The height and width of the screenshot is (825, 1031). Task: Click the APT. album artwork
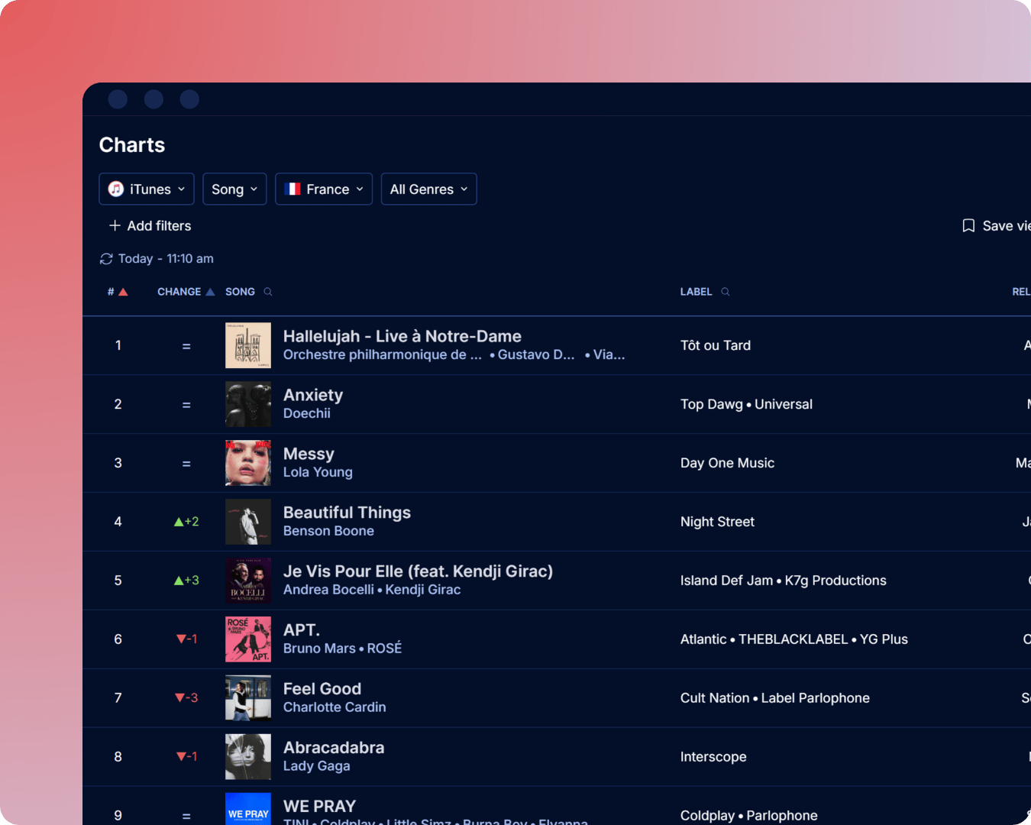(x=247, y=639)
